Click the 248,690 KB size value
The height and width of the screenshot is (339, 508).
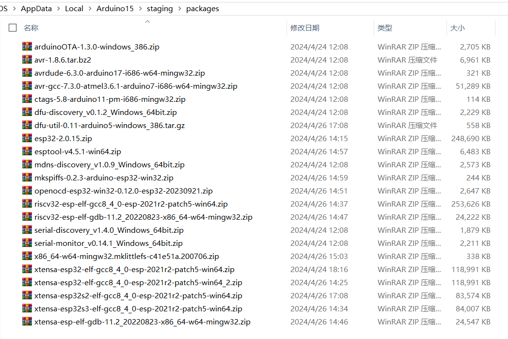coord(471,138)
